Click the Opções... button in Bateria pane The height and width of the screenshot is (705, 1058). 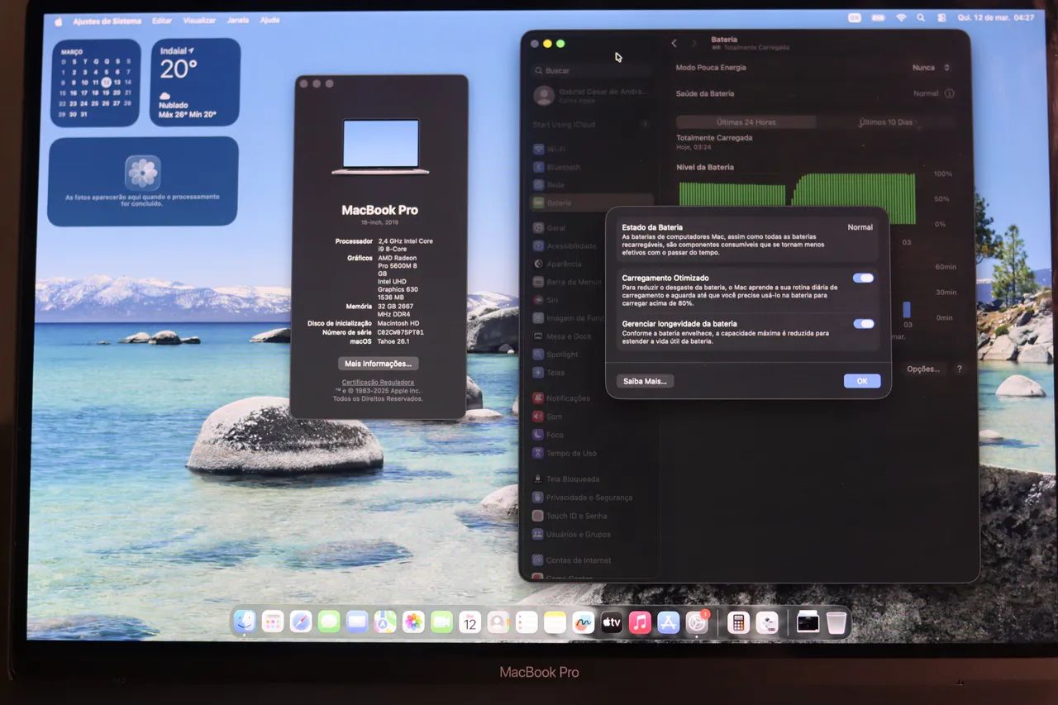click(923, 369)
